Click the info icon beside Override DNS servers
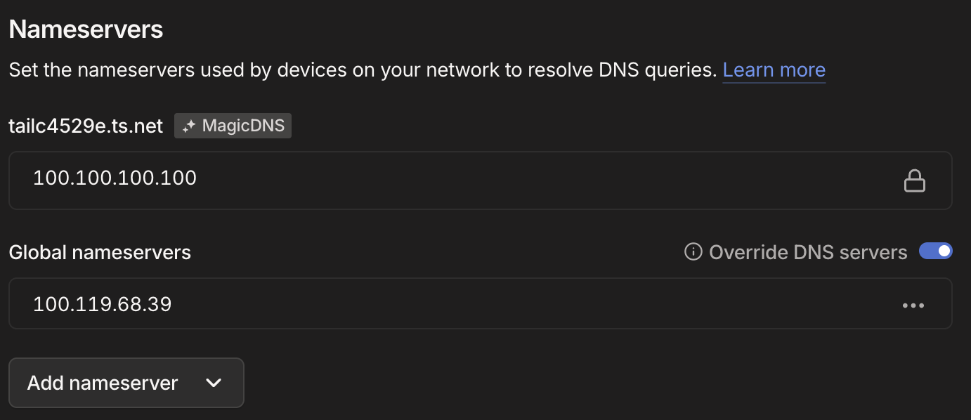The image size is (971, 420). pos(694,251)
